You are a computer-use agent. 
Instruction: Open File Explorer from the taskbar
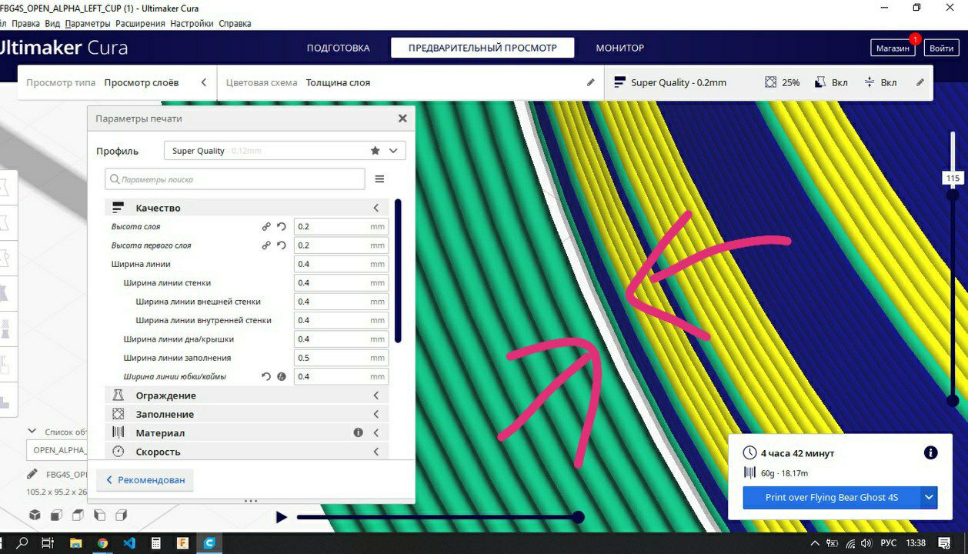pyautogui.click(x=75, y=543)
